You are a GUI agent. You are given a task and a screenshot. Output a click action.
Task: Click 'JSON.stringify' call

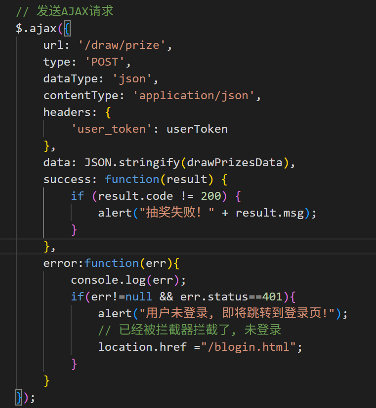[132, 163]
